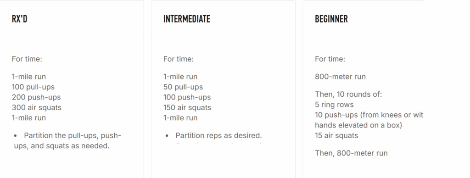Image resolution: width=470 pixels, height=178 pixels.
Task: Click "50 pull-ups" text line
Action: (183, 87)
